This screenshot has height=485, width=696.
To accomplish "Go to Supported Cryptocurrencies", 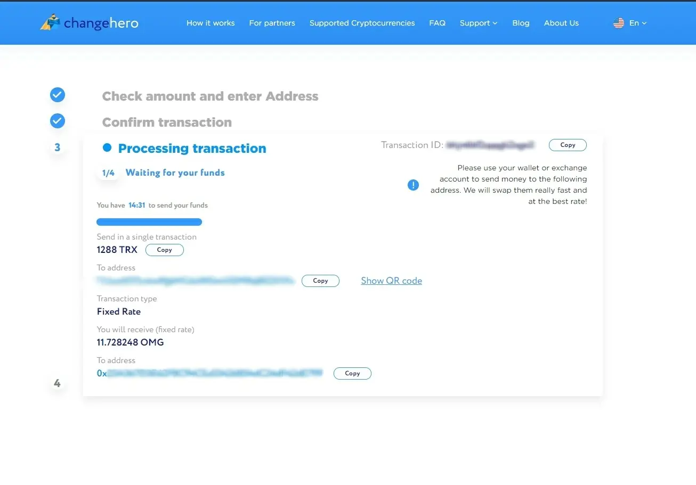I will coord(362,23).
